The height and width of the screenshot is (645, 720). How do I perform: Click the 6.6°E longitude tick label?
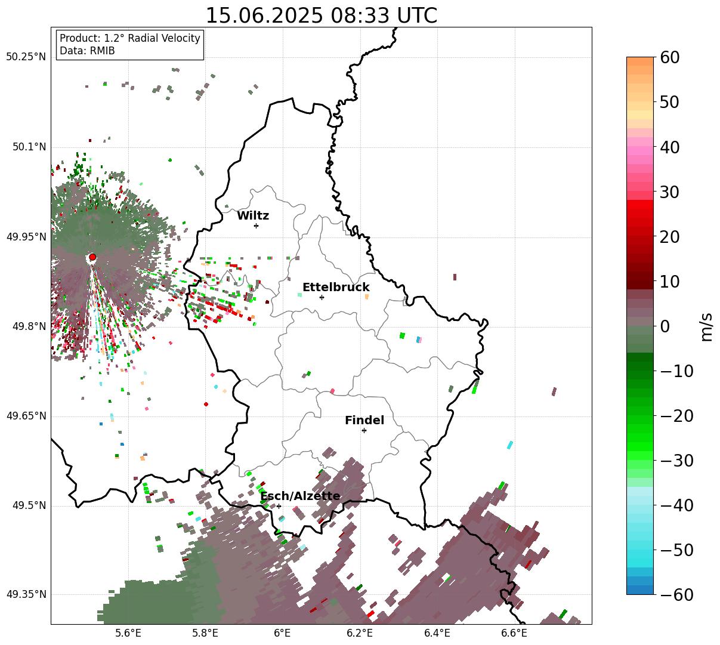click(514, 633)
